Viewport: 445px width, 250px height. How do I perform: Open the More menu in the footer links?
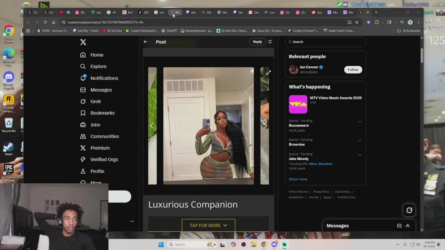pyautogui.click(x=329, y=197)
